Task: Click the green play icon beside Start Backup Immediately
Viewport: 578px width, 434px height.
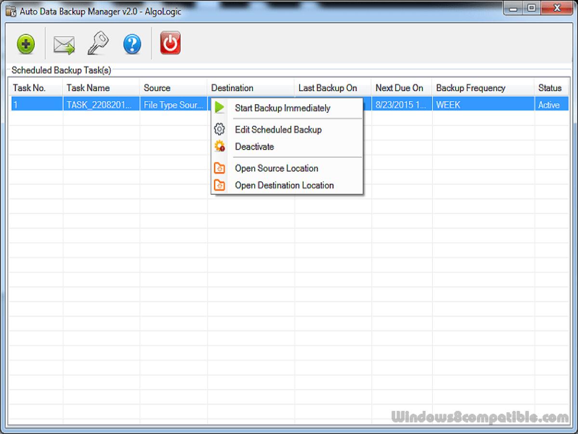Action: coord(220,107)
